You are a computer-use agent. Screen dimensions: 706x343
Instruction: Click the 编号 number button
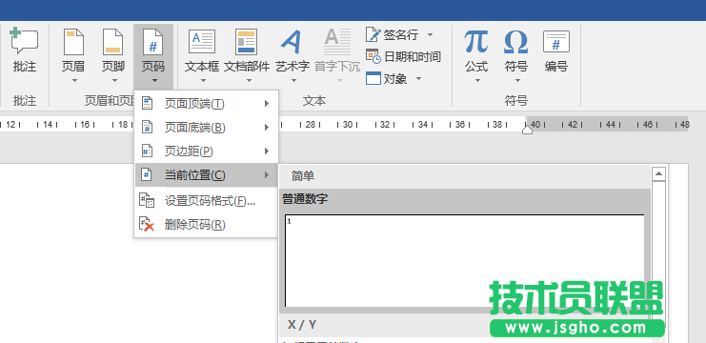click(x=556, y=50)
